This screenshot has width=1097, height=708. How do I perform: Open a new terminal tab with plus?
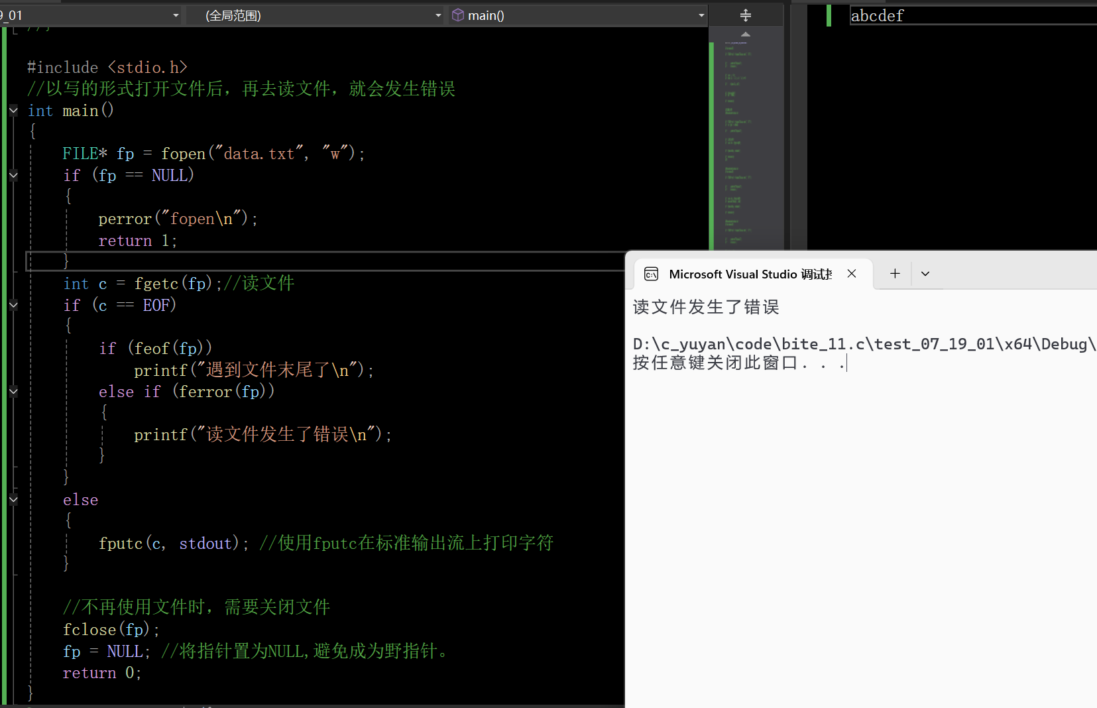tap(895, 274)
